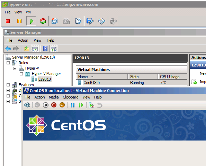This screenshot has height=166, width=206.
Task: Click the Up one level folder icon
Action: pos(27,49)
